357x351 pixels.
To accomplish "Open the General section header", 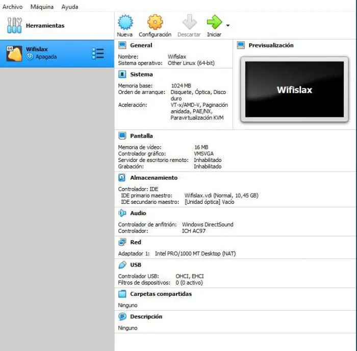I will point(141,45).
